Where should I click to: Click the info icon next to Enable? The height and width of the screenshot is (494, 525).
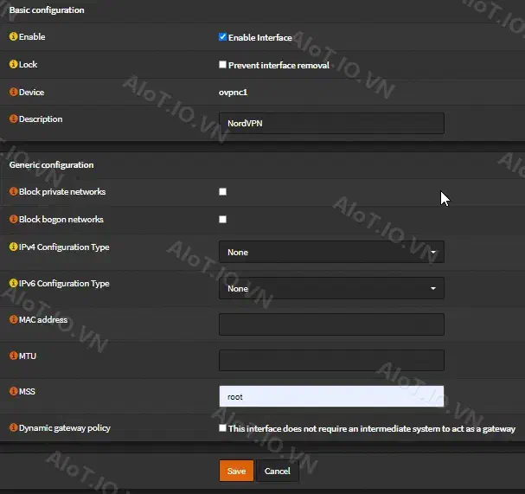click(13, 36)
